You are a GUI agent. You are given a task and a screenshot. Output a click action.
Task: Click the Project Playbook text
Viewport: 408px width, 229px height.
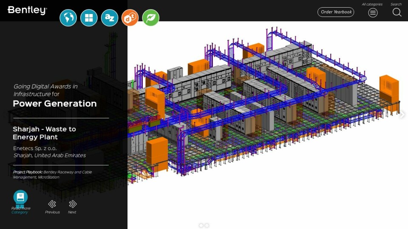53,174
